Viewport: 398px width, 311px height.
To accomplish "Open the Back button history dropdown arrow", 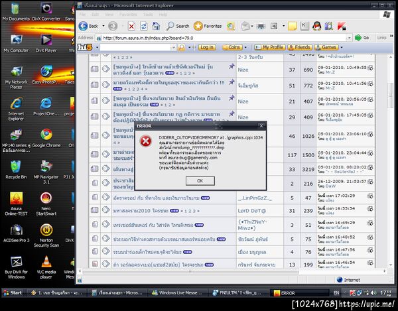I will tap(103, 26).
